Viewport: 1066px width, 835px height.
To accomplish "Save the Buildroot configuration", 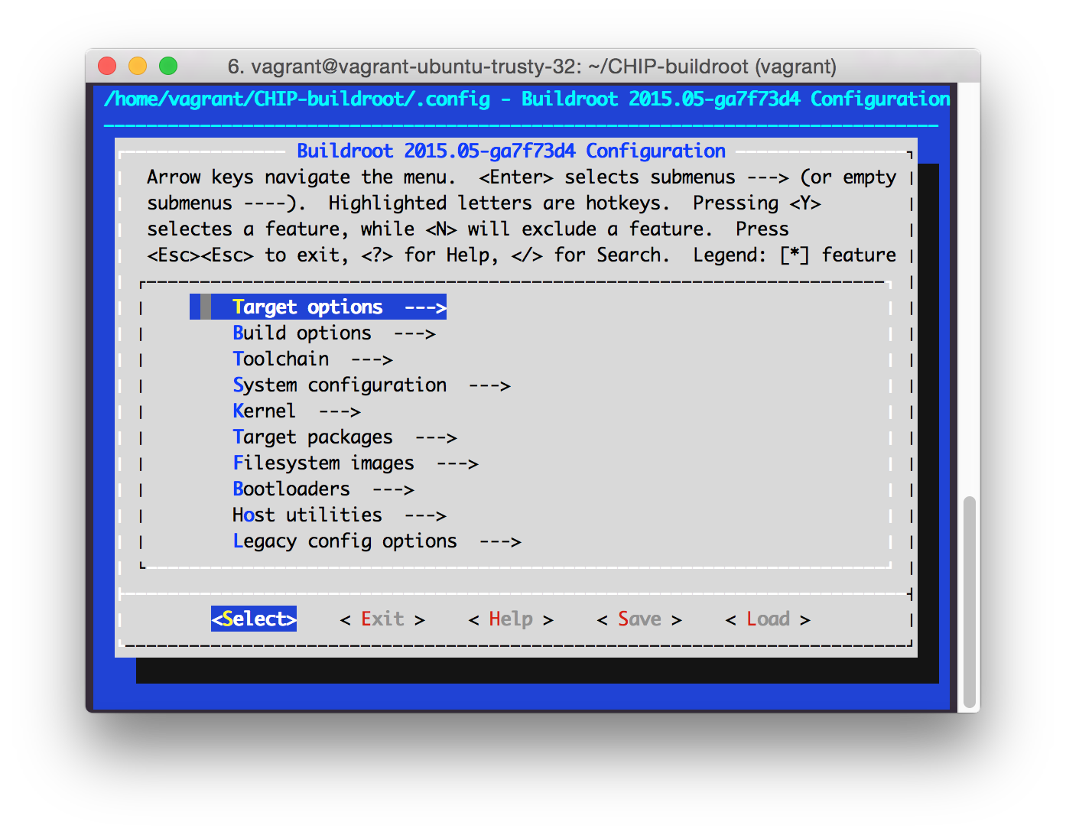I will (x=639, y=619).
